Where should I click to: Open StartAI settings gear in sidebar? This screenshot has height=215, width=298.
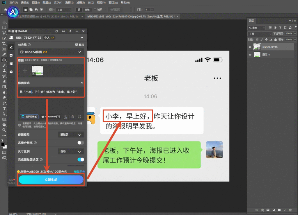click(11, 72)
